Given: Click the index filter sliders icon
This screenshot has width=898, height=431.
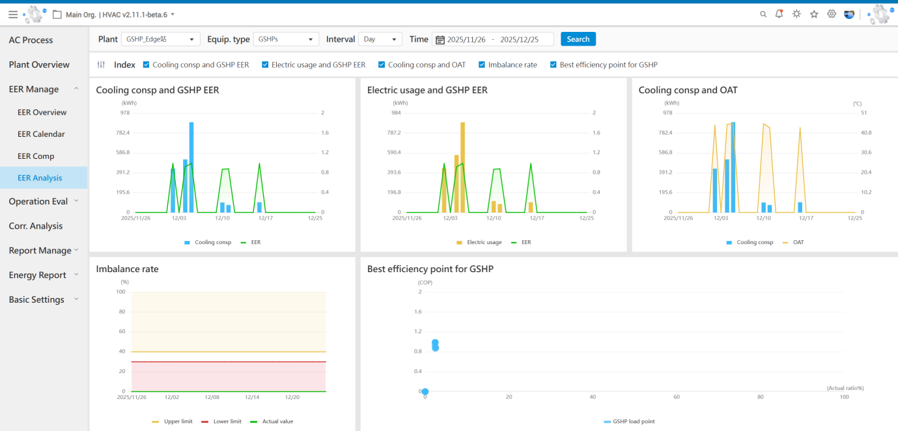Looking at the screenshot, I should 101,64.
